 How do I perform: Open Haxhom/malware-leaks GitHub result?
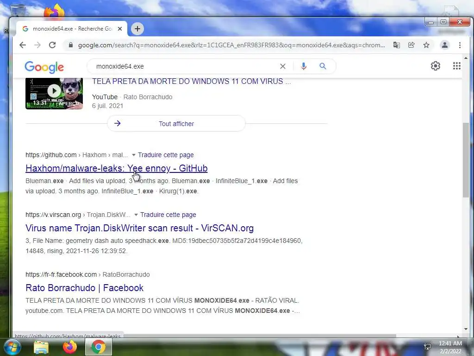click(116, 168)
